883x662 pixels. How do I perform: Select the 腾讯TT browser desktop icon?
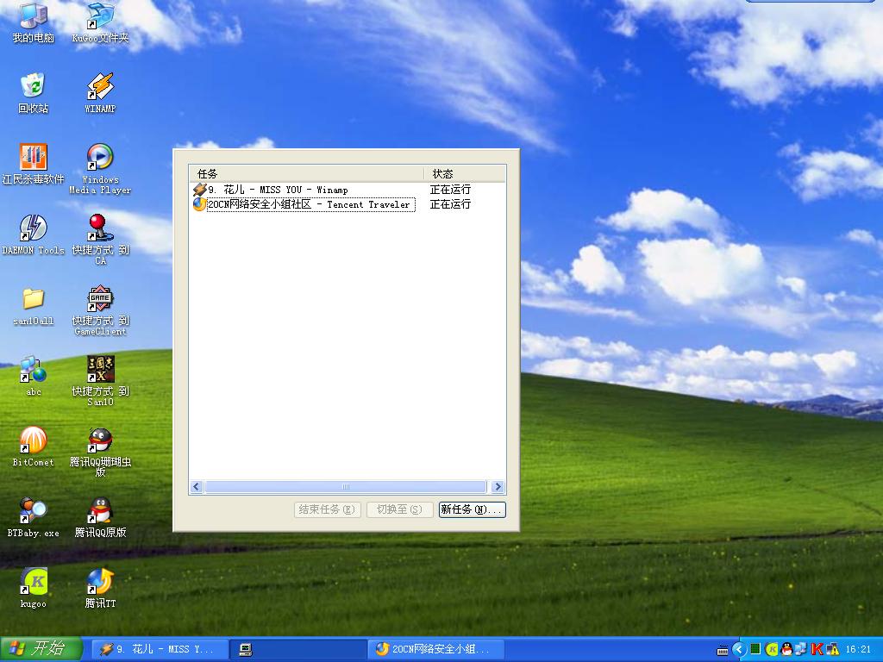[100, 589]
